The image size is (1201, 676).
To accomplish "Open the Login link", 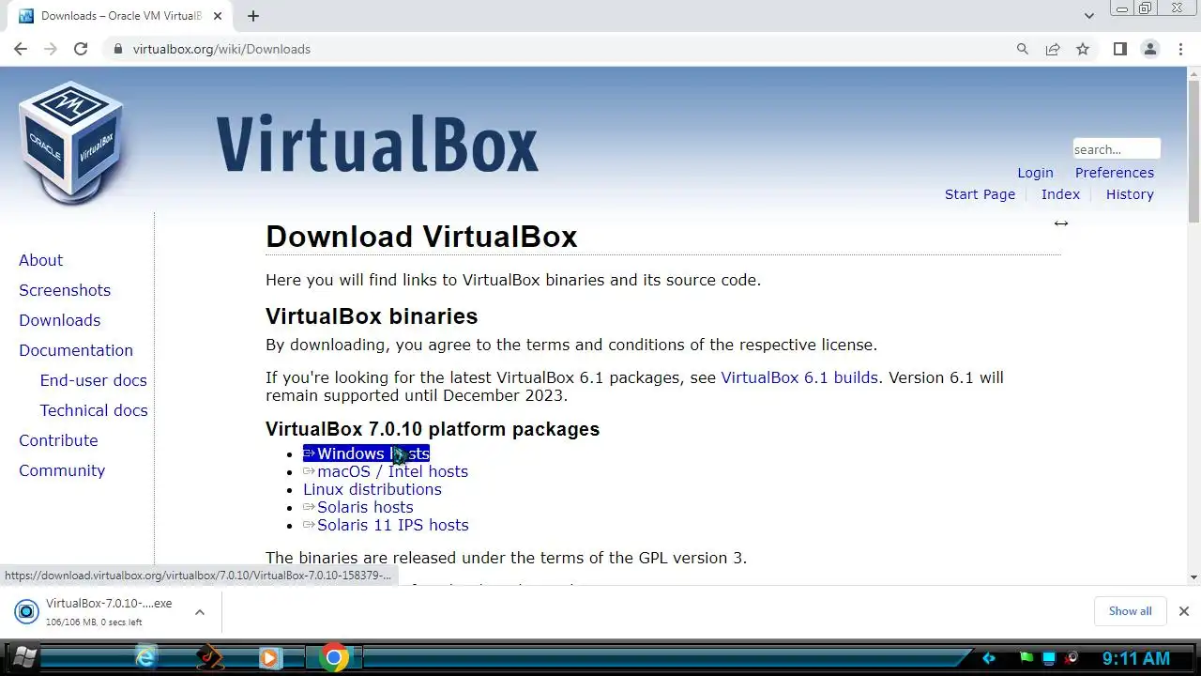I will [x=1035, y=173].
